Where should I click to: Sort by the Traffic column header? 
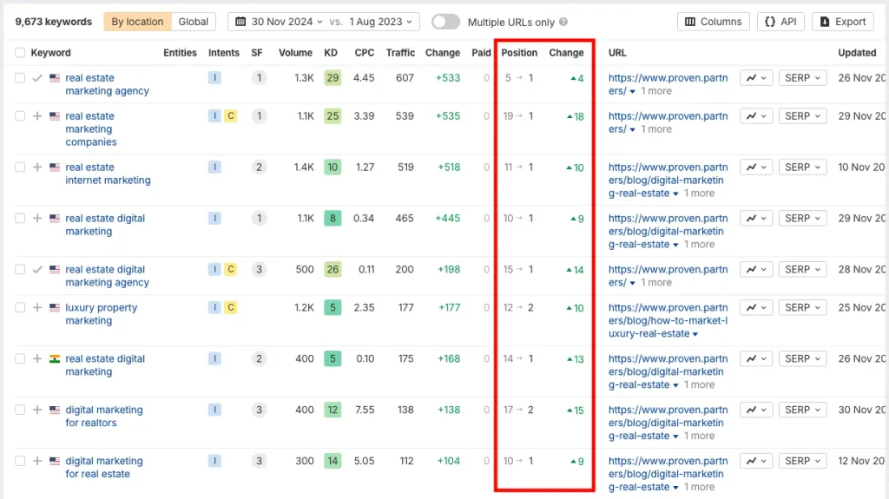point(400,53)
